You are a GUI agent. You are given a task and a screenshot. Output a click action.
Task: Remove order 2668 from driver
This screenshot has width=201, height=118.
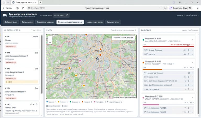coord(192,77)
